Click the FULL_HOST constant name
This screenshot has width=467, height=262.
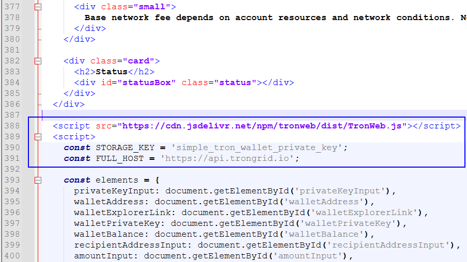(120, 158)
